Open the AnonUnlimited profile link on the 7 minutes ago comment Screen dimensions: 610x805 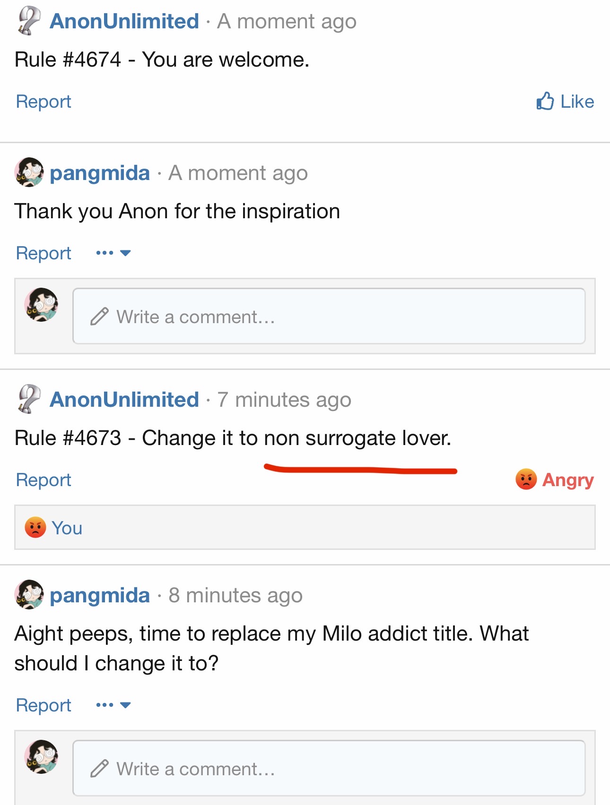[x=124, y=400]
